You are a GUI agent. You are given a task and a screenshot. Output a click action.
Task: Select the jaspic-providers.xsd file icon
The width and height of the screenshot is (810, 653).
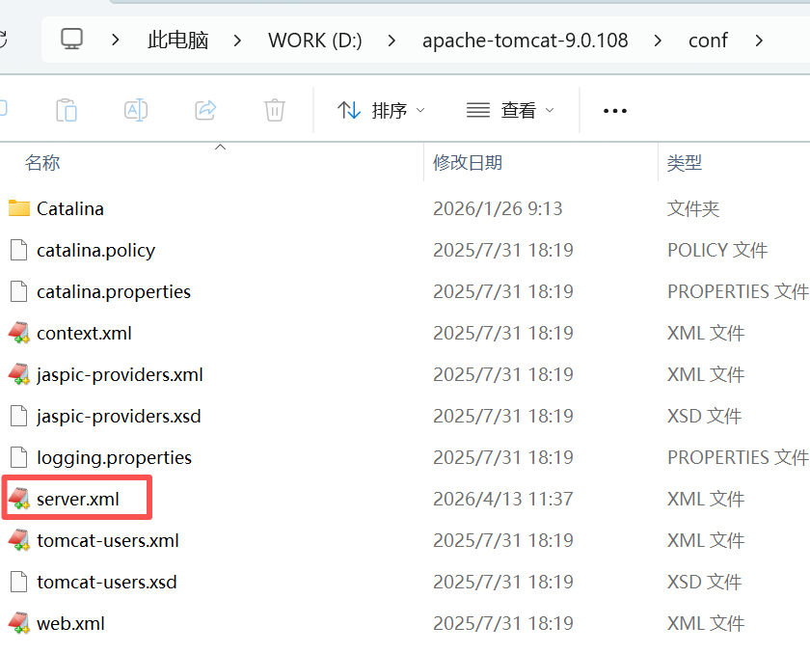point(19,416)
